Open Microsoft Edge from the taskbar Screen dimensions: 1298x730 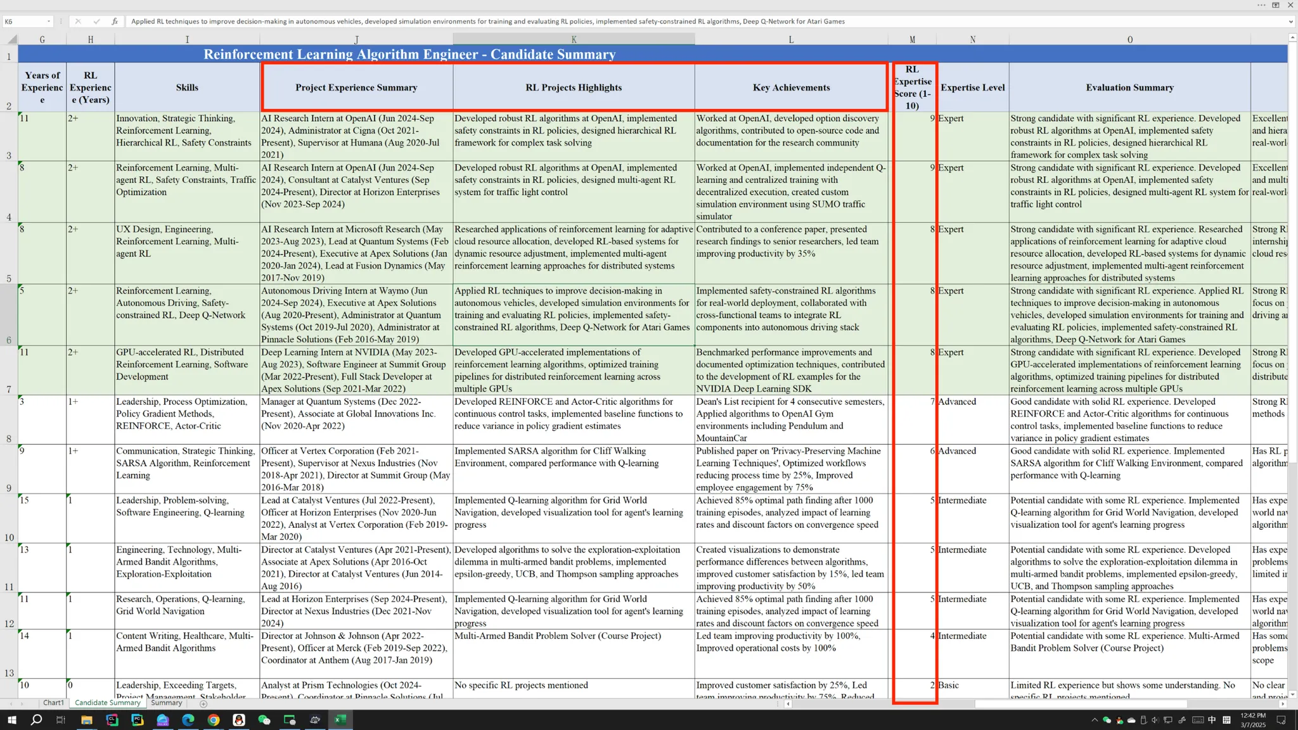188,720
